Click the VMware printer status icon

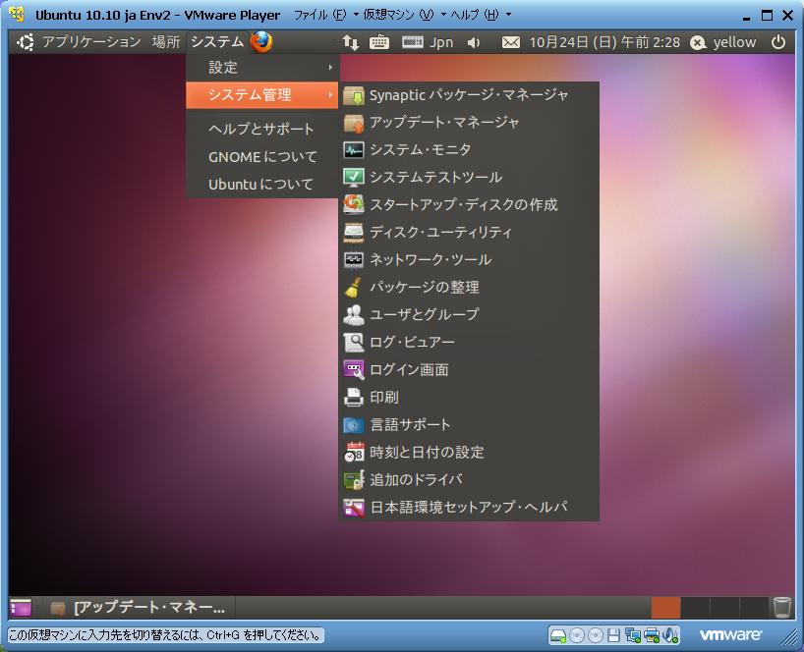652,635
